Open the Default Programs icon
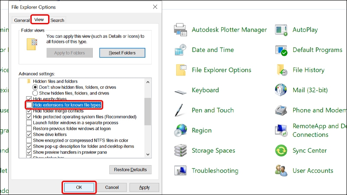This screenshot has width=347, height=195. point(281,50)
